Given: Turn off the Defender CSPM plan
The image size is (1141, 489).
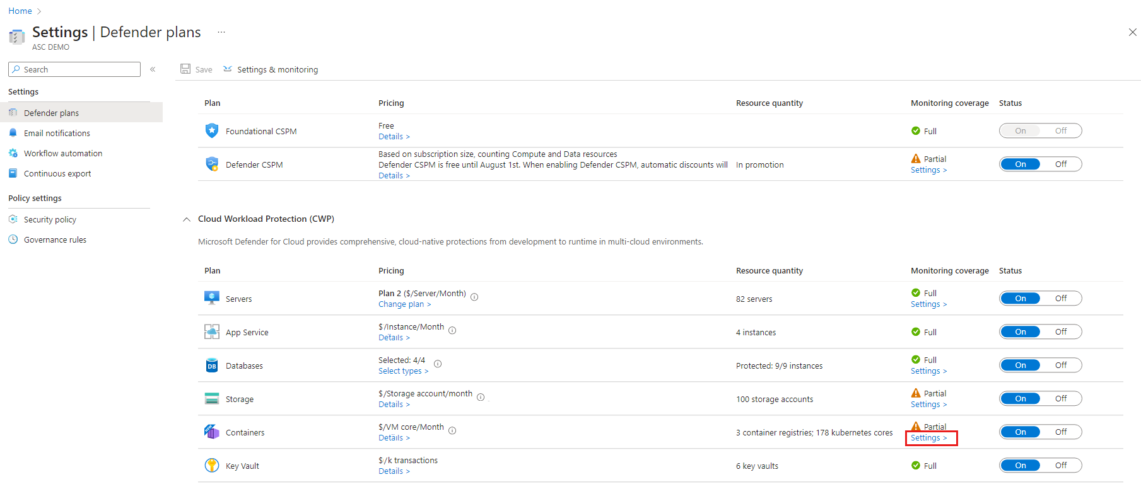Looking at the screenshot, I should [x=1061, y=164].
